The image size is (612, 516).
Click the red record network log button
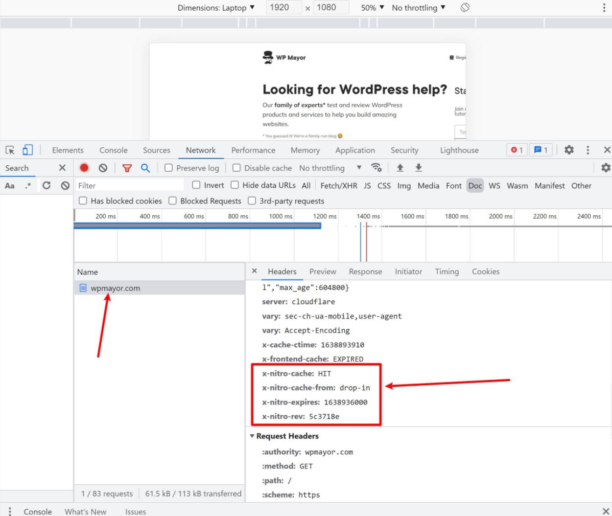(x=84, y=168)
